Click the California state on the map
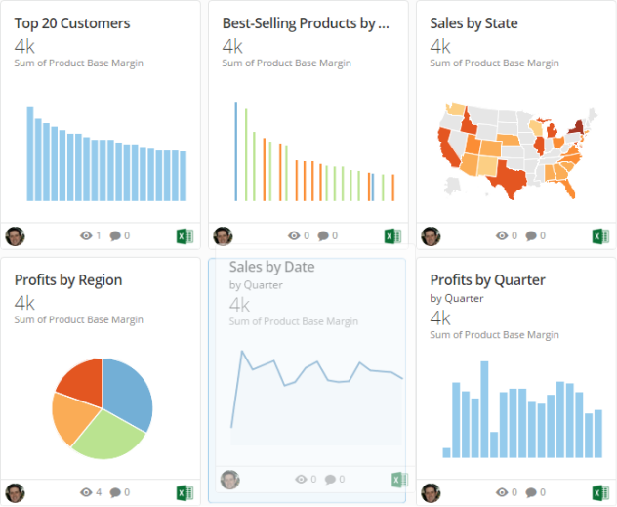 coord(448,148)
